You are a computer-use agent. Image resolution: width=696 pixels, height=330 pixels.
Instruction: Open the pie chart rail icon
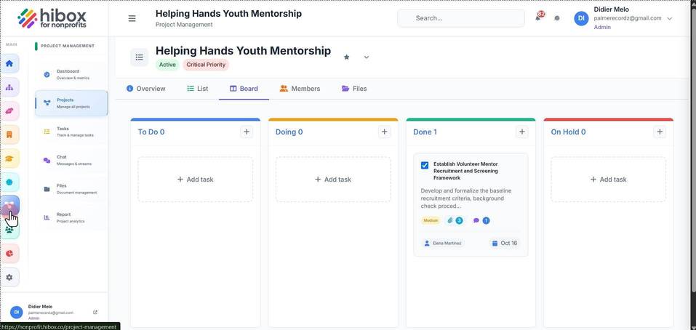(9, 254)
